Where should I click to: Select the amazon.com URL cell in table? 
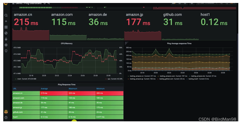26,98
